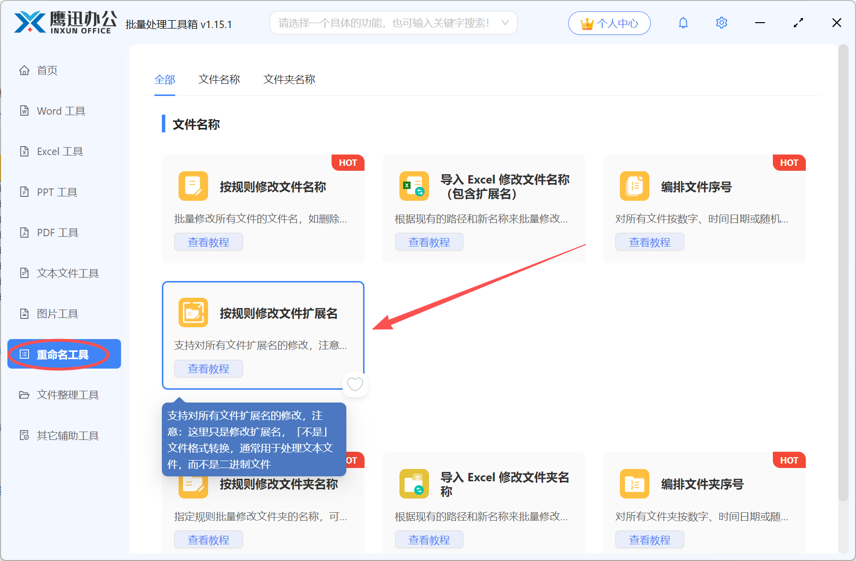Click the crown icon in 个人中心
Viewport: 856px width, 561px height.
(587, 24)
